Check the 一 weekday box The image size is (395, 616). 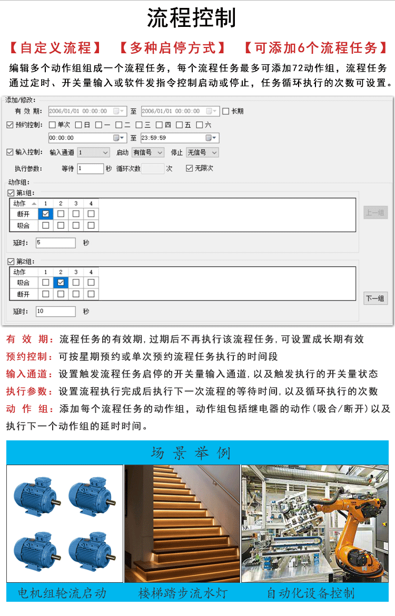pyautogui.click(x=98, y=125)
